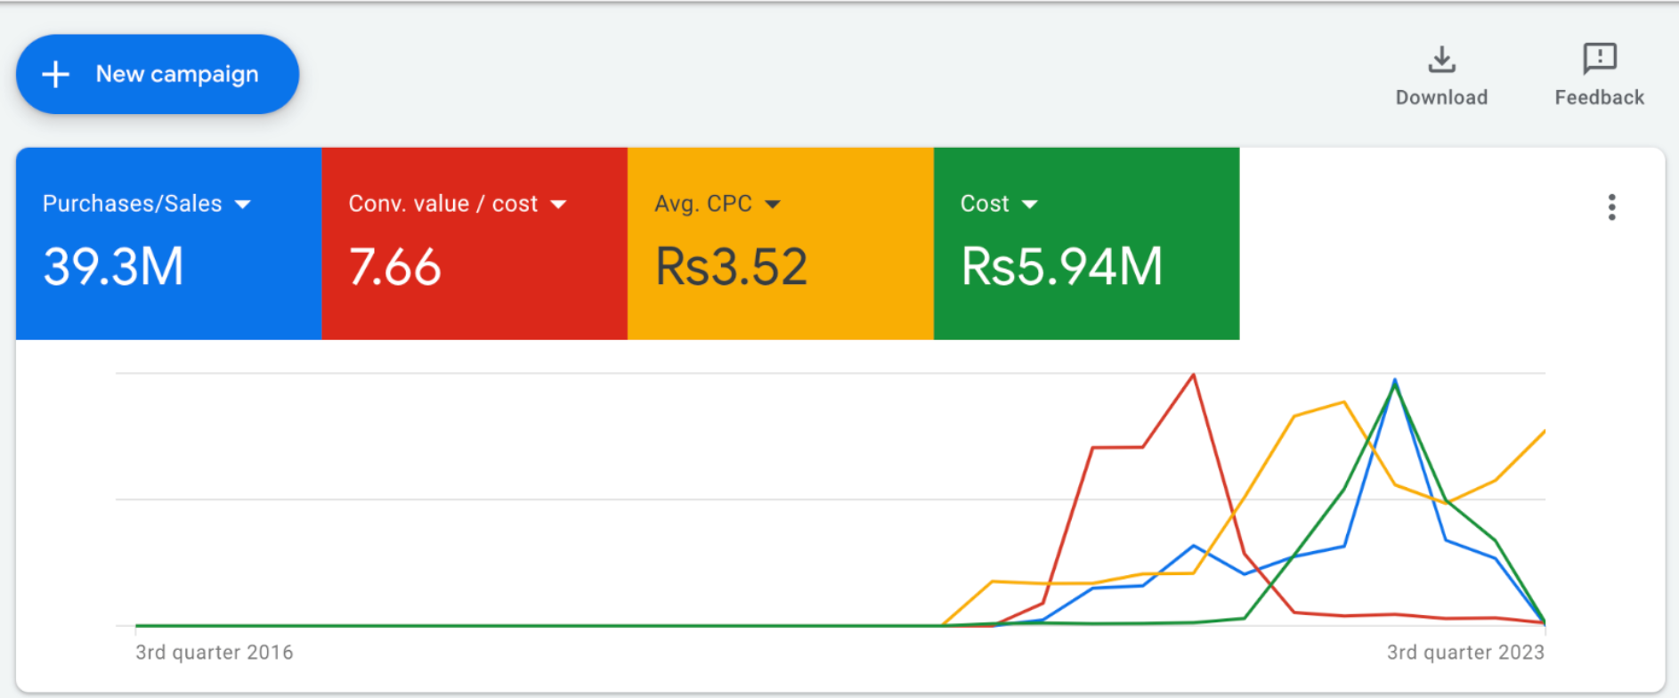This screenshot has height=698, width=1679.
Task: Click the Download link text
Action: [x=1440, y=97]
